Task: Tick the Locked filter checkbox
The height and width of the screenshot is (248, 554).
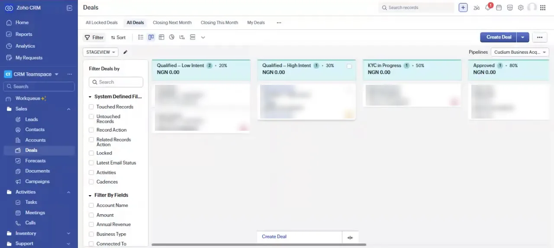Action: (x=91, y=153)
